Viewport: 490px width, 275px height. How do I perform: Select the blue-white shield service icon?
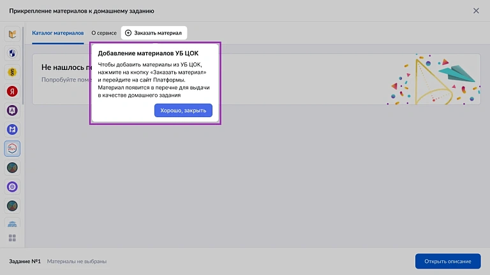click(x=12, y=53)
